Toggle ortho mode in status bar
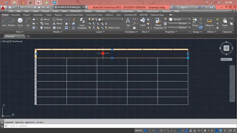 click(x=157, y=130)
